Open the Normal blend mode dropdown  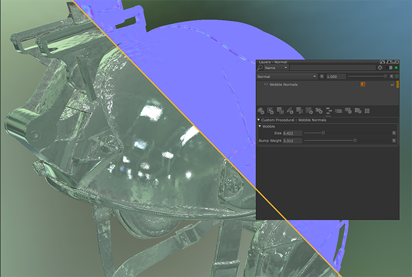[x=287, y=76]
